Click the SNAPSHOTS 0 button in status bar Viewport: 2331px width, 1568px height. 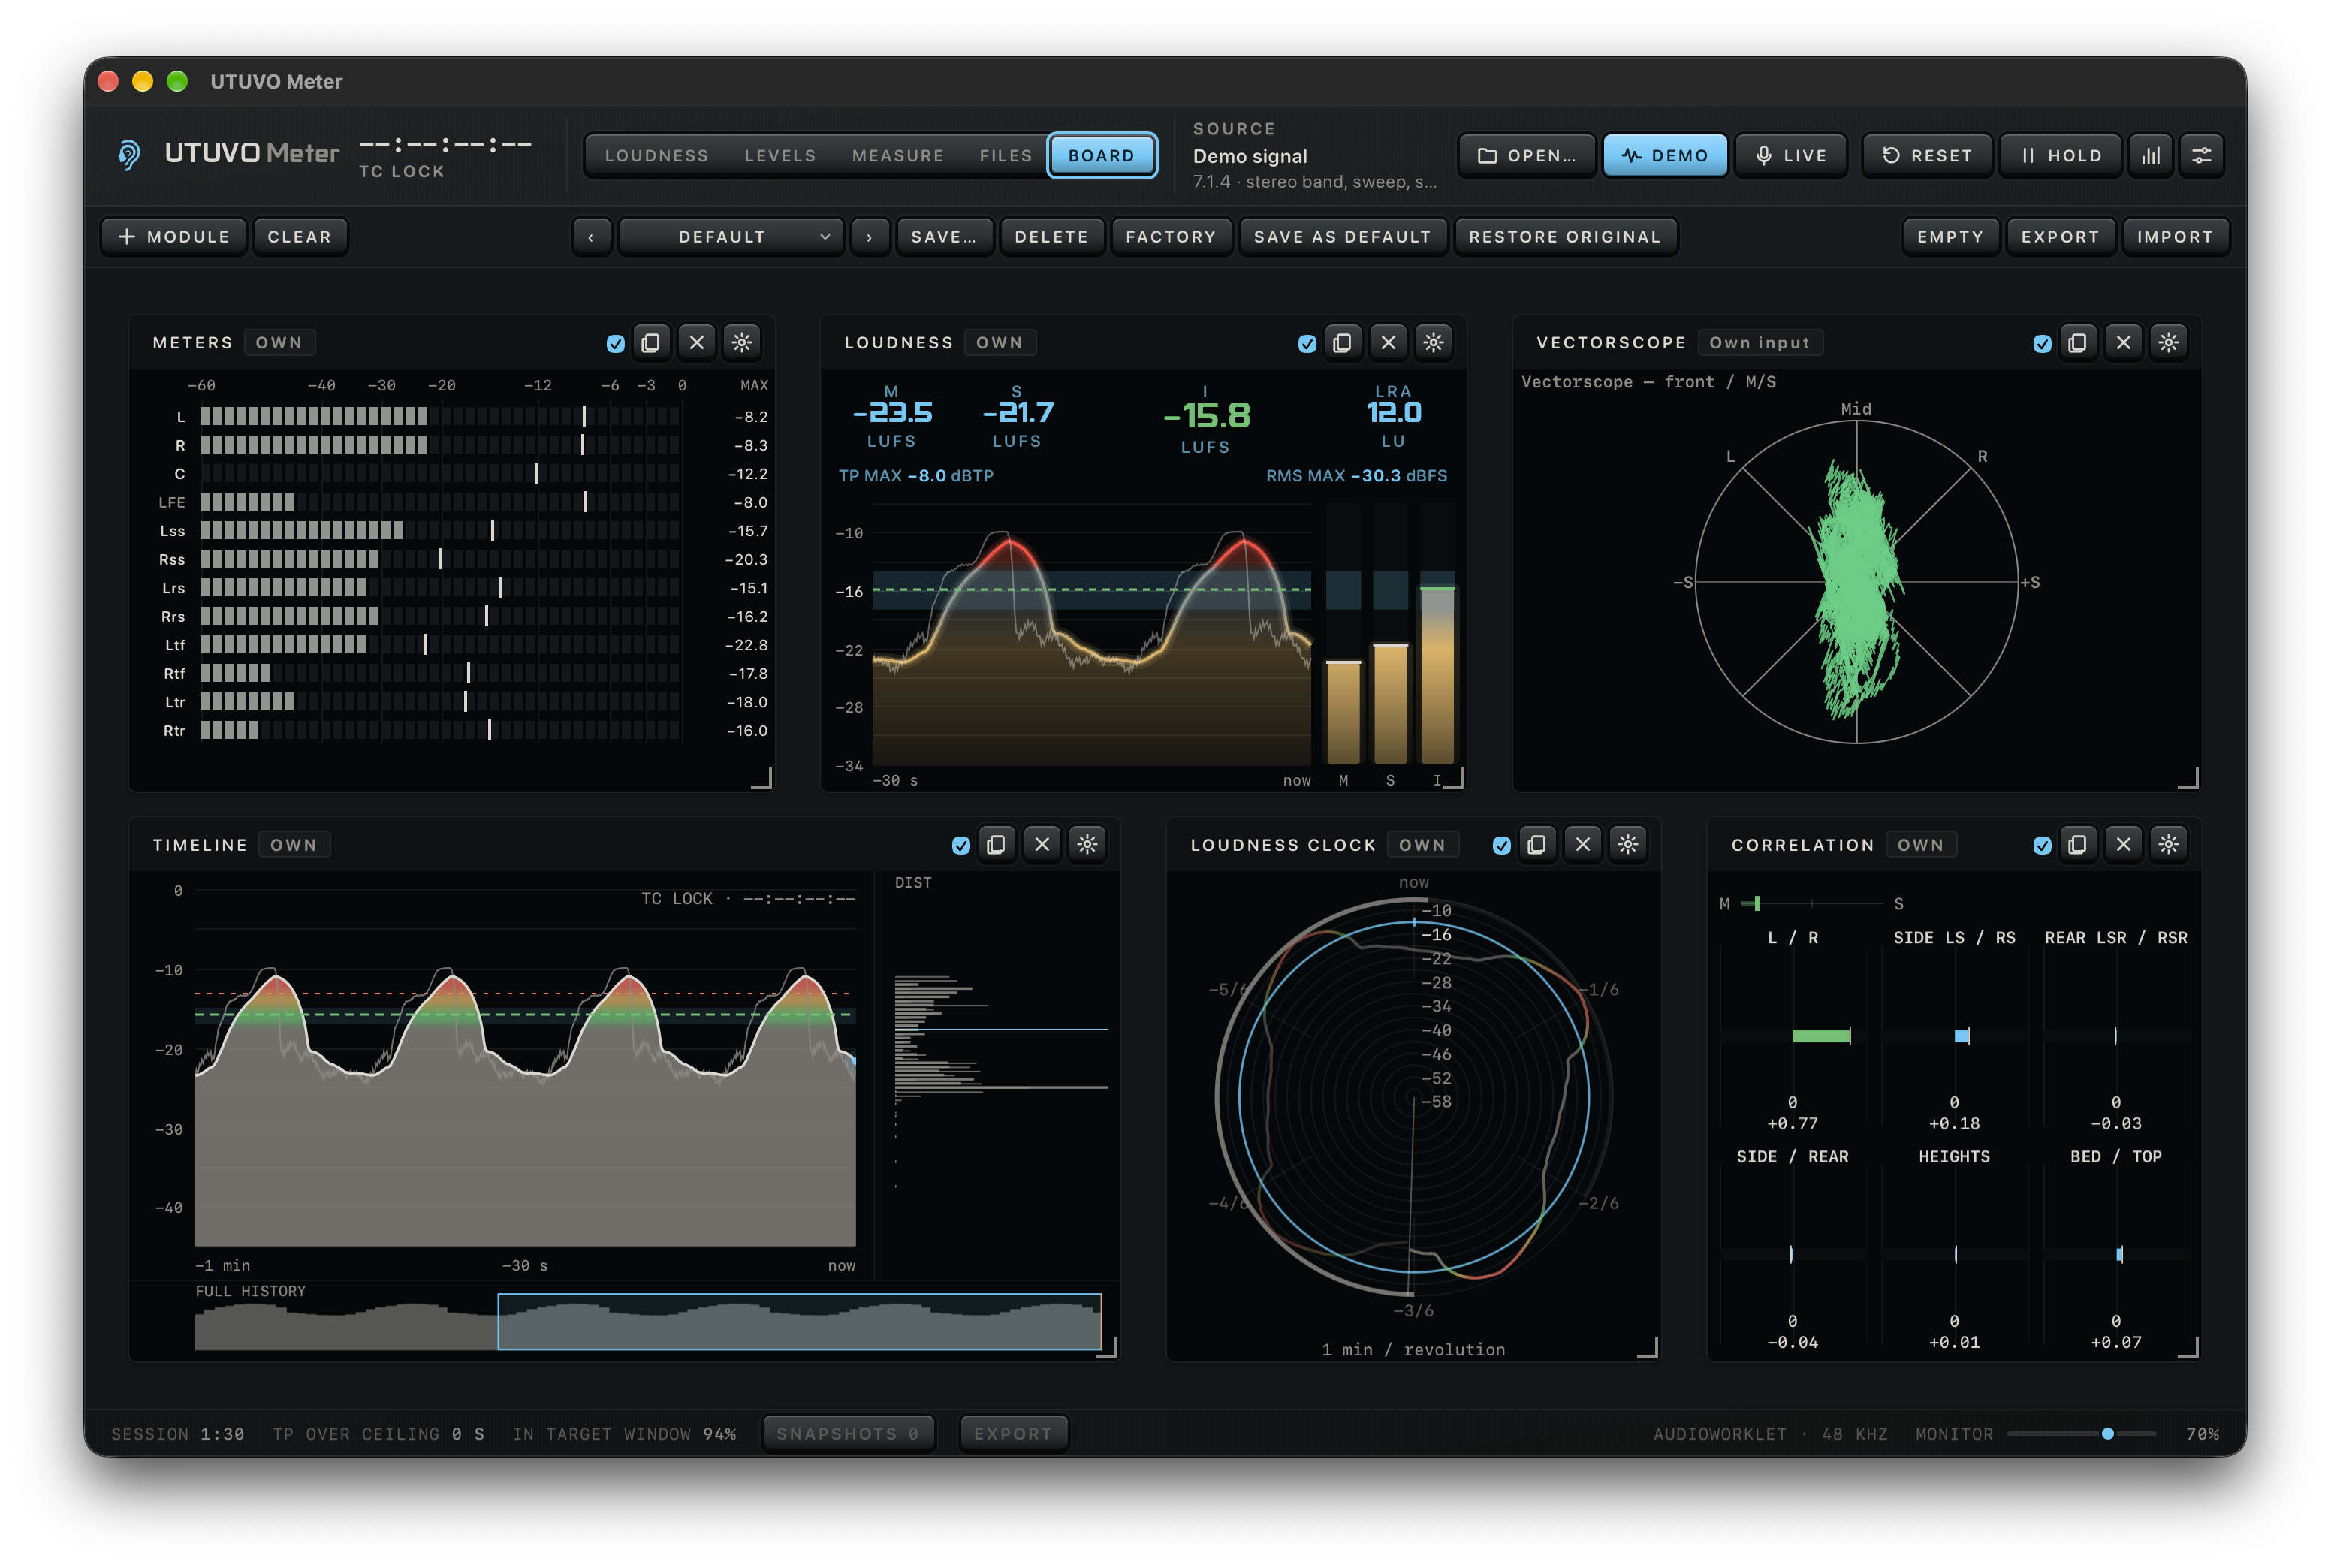848,1434
